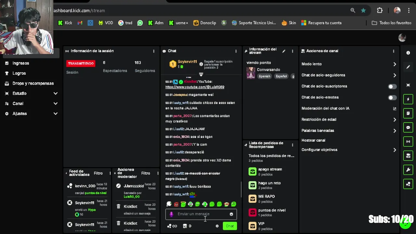
Task: Focus the 'Enviar un mensaje' input field
Action: pos(201,214)
